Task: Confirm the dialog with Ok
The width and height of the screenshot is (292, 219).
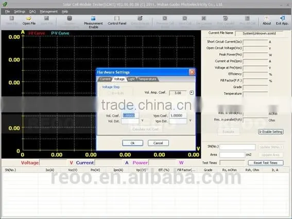Action: 132,143
